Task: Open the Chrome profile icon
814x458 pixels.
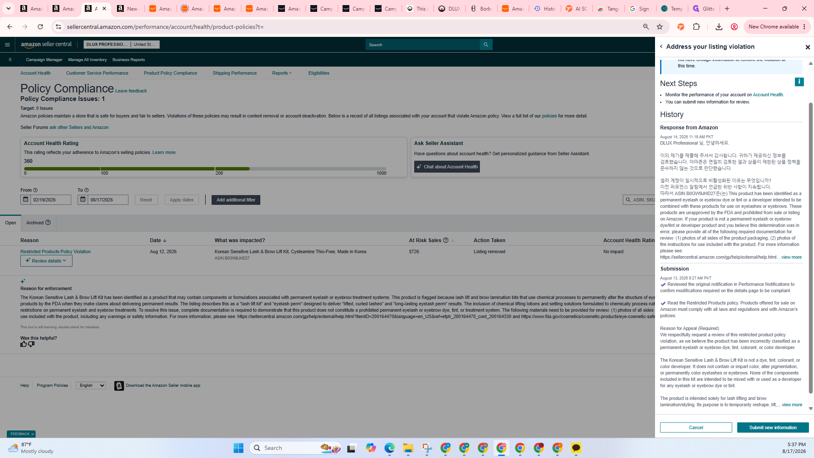Action: (734, 27)
